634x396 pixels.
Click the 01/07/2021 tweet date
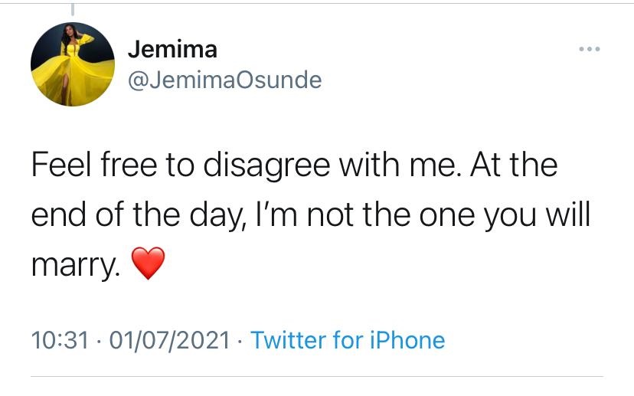coord(170,339)
